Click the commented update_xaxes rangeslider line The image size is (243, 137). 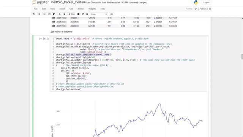click(90, 84)
